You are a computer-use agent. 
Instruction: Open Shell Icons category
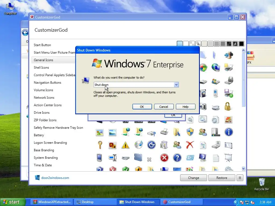coord(41,67)
